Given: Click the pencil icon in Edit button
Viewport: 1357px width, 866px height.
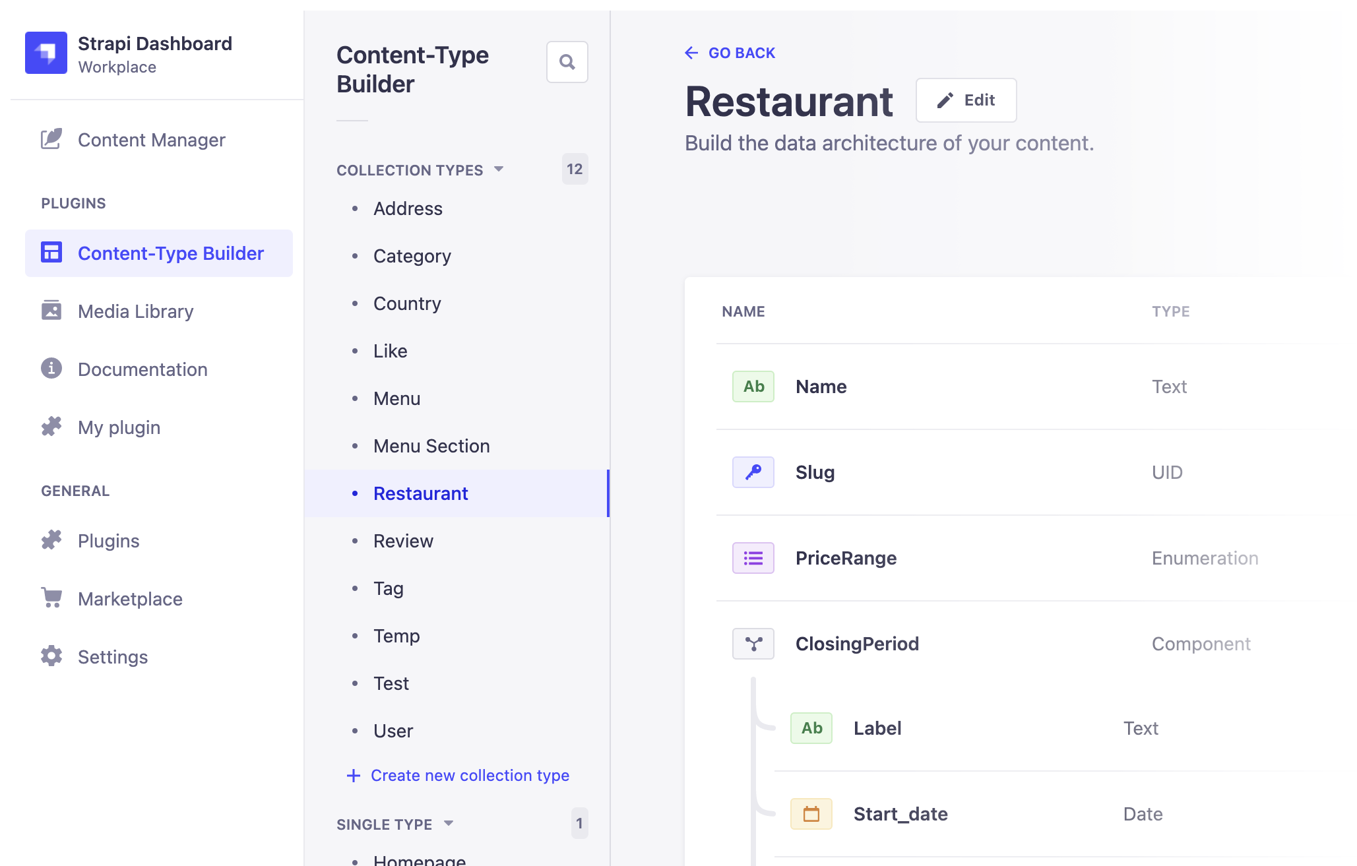Looking at the screenshot, I should (945, 100).
